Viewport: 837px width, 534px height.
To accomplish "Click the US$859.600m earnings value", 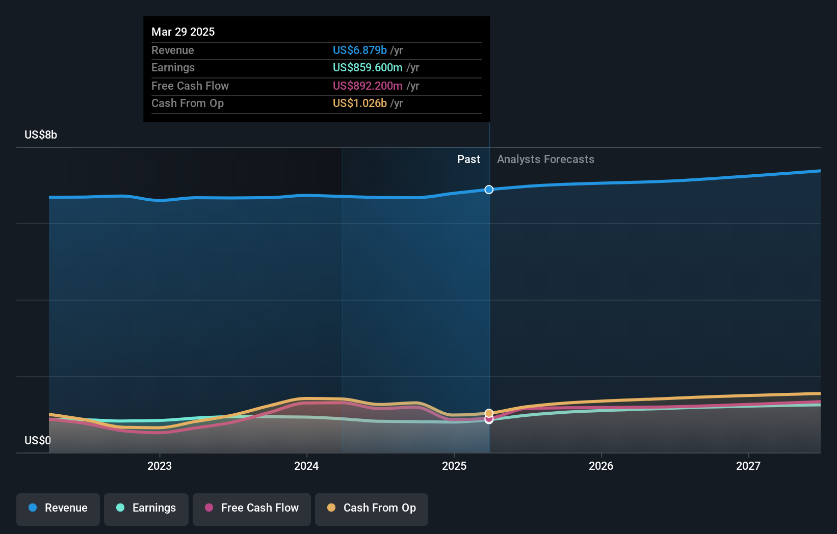I will coord(368,67).
